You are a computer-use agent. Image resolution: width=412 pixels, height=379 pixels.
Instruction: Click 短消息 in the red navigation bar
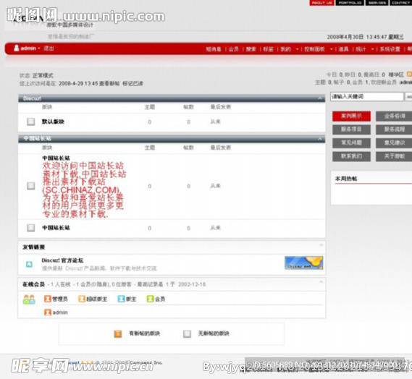[214, 49]
